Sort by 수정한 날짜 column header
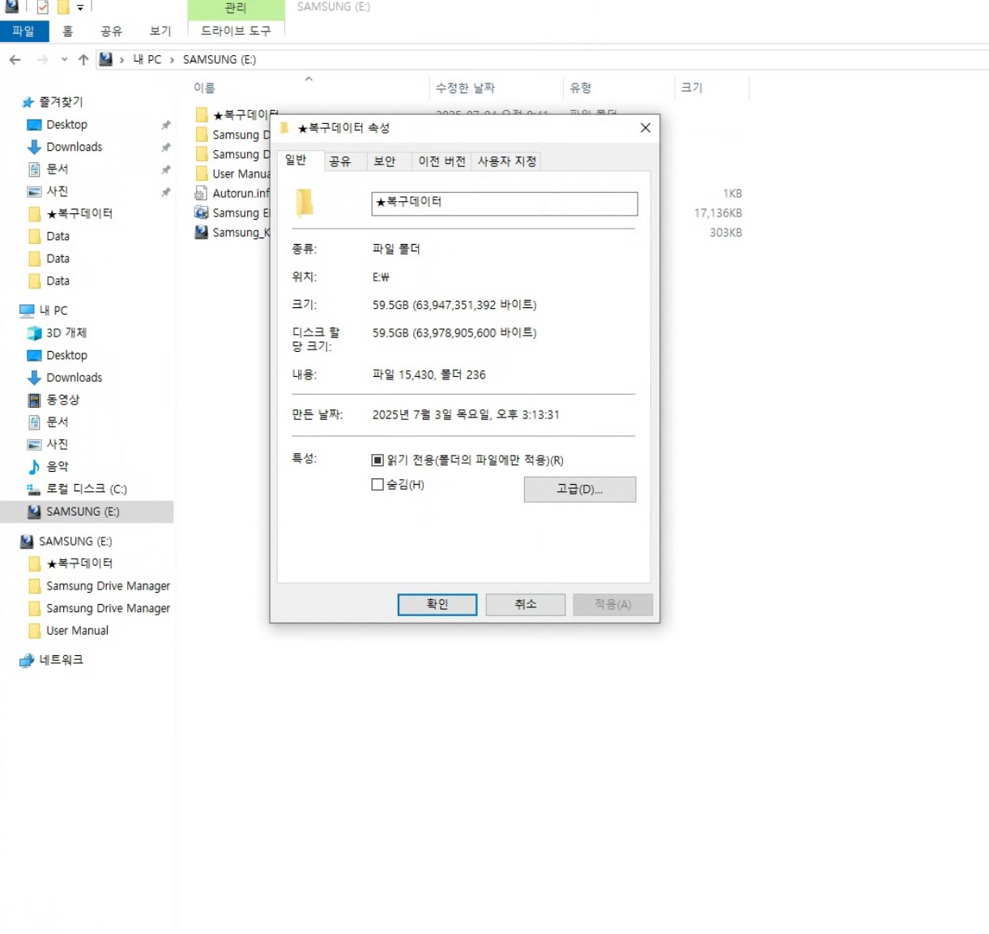989x934 pixels. coord(465,88)
